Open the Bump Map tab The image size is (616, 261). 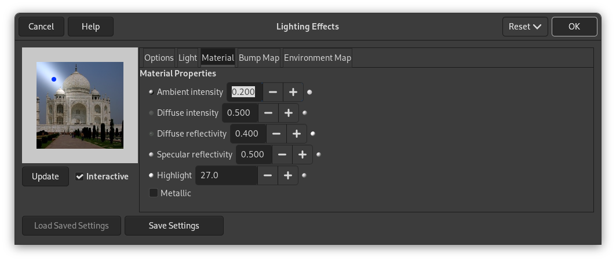259,58
